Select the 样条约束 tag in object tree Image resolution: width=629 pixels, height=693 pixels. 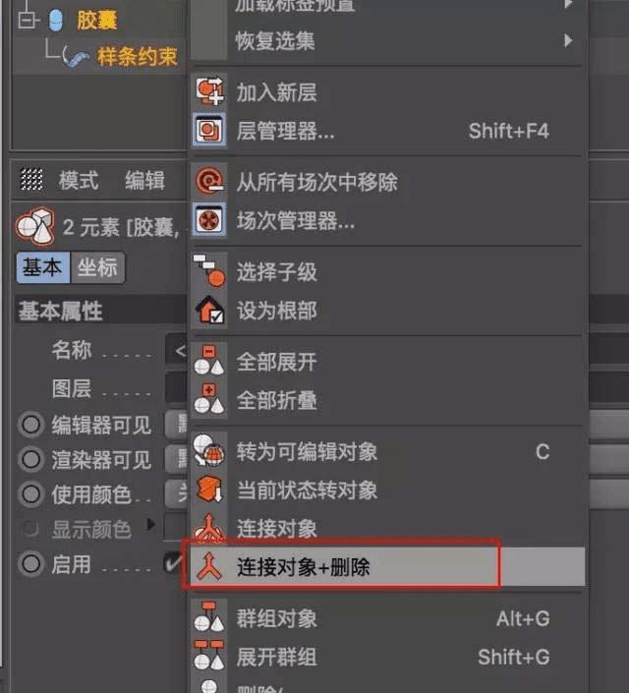point(137,57)
